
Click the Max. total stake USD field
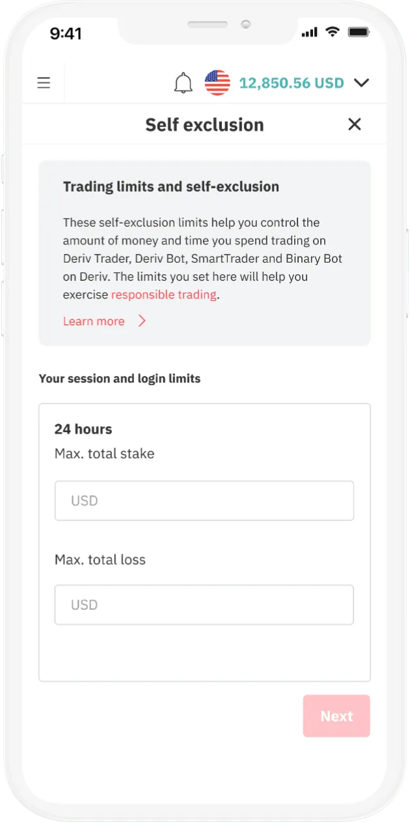tap(204, 500)
